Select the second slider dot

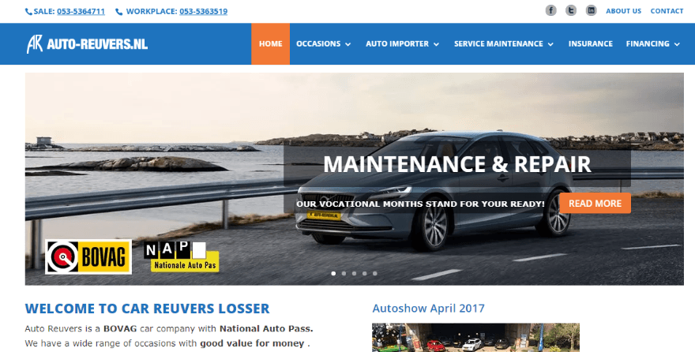click(x=344, y=274)
